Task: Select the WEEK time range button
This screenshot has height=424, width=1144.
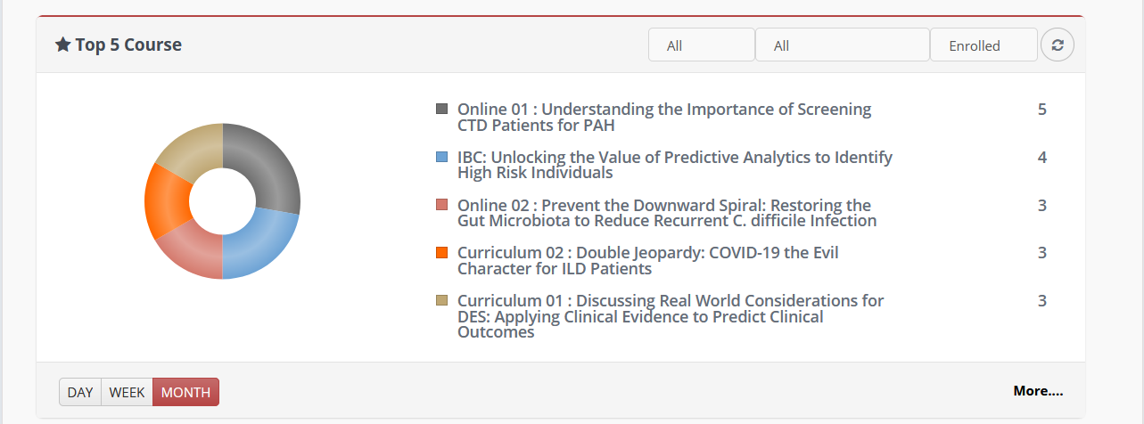Action: [127, 392]
